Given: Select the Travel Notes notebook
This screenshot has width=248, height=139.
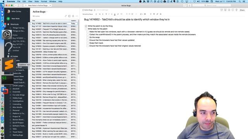Looking at the screenshot, I should tap(17, 132).
